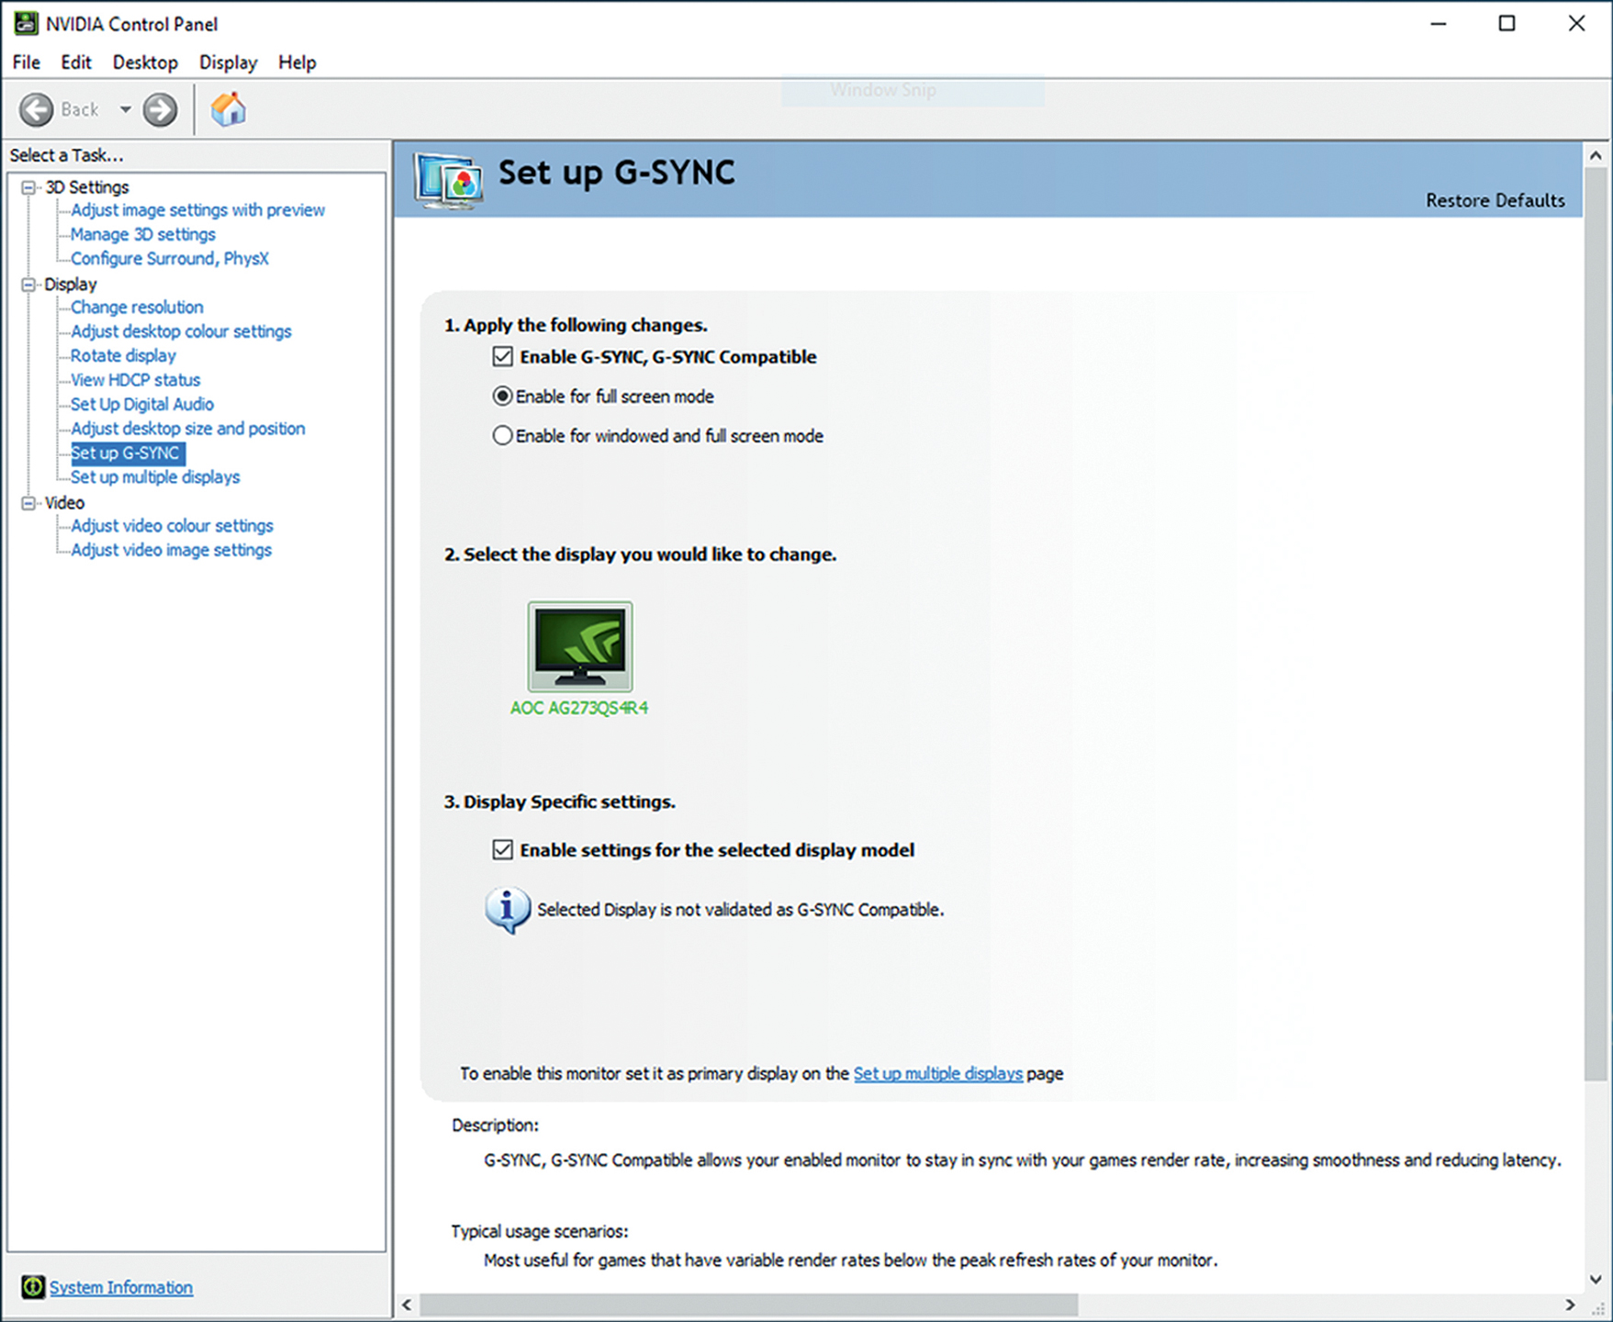Select Enable for windowed and full screen mode
This screenshot has height=1322, width=1613.
coord(502,435)
